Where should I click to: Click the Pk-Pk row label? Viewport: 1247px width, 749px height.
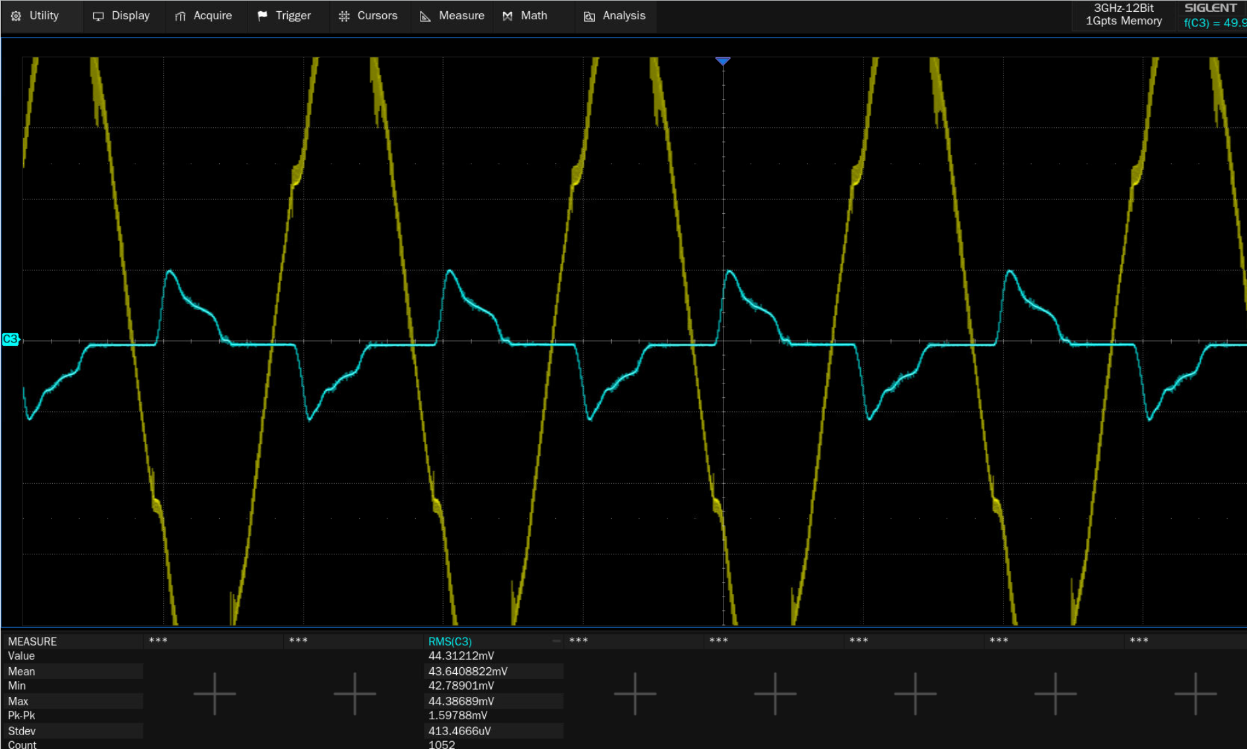(x=21, y=715)
